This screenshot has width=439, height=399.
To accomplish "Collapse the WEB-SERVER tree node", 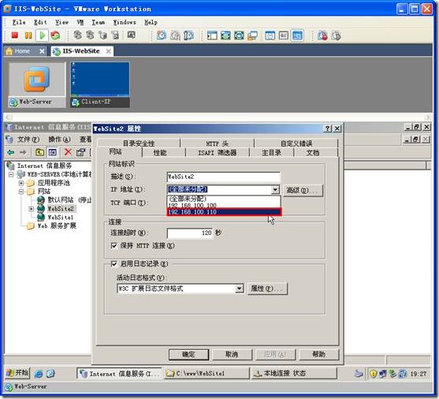I will 11,174.
